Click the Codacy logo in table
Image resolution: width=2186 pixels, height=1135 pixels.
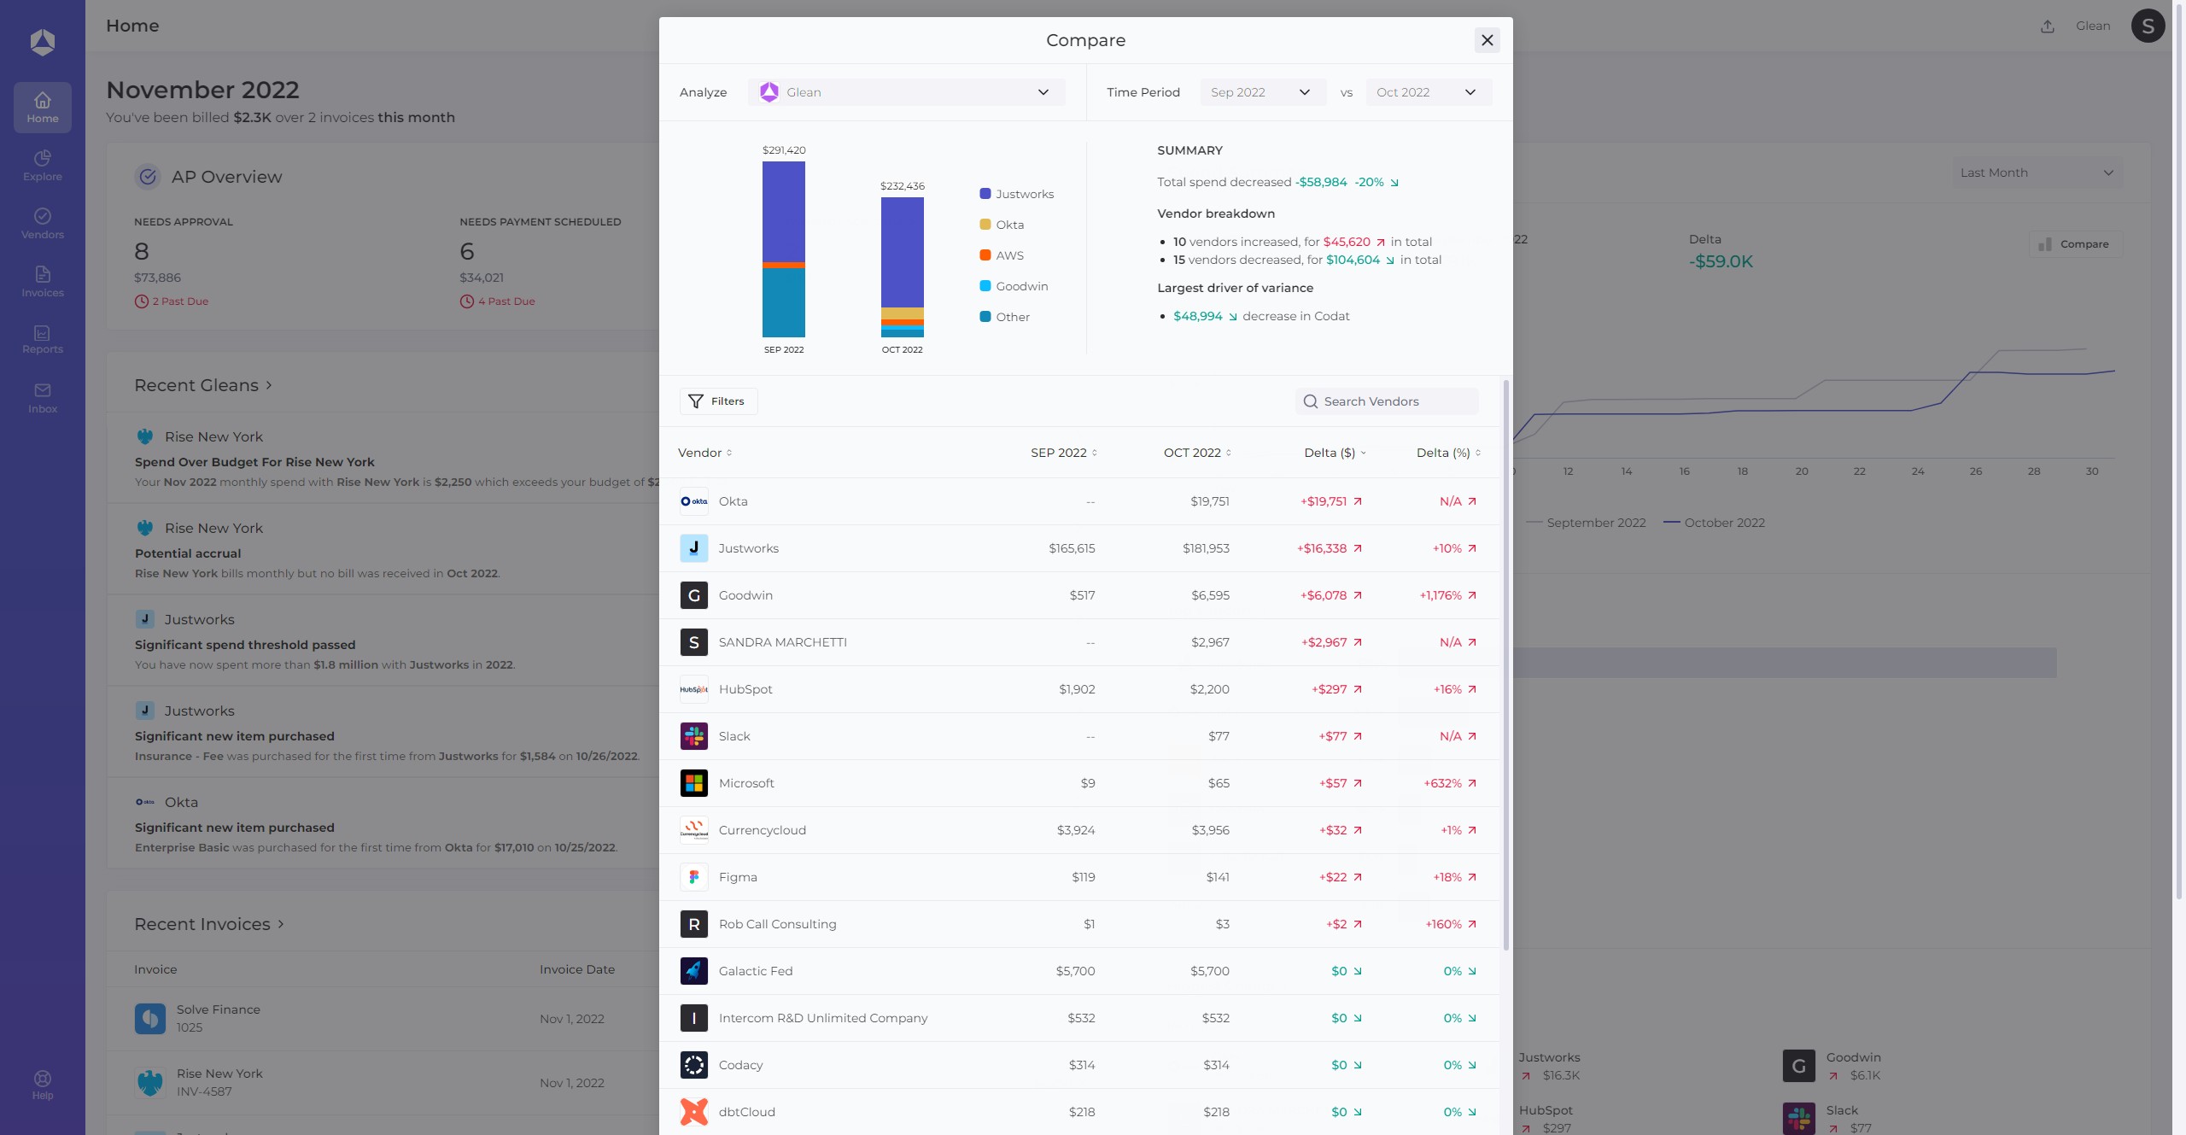click(x=693, y=1065)
